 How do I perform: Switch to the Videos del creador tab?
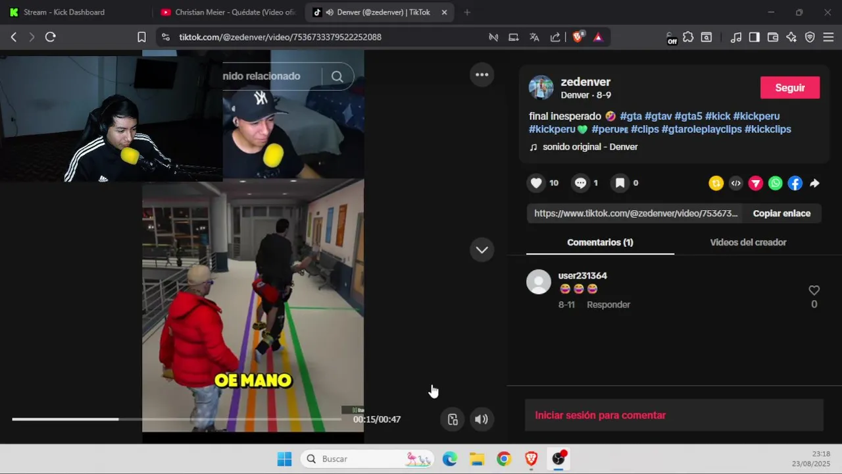coord(748,242)
